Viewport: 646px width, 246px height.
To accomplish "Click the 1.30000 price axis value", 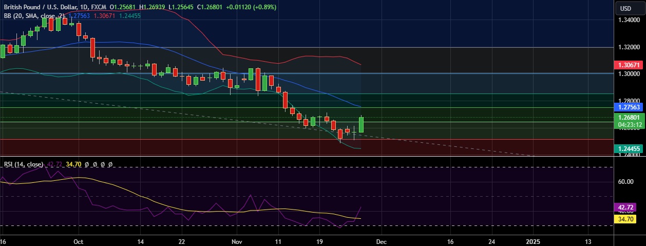I will [630, 73].
